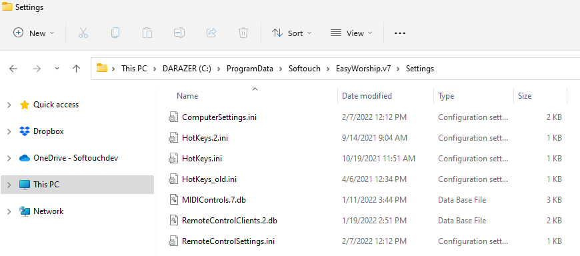This screenshot has height=256, width=580.
Task: Click the HotKeys.ini file icon
Action: click(173, 159)
